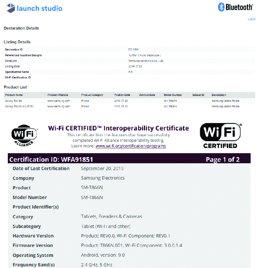
Task: Click the Archive Date column header
Action: click(147, 95)
